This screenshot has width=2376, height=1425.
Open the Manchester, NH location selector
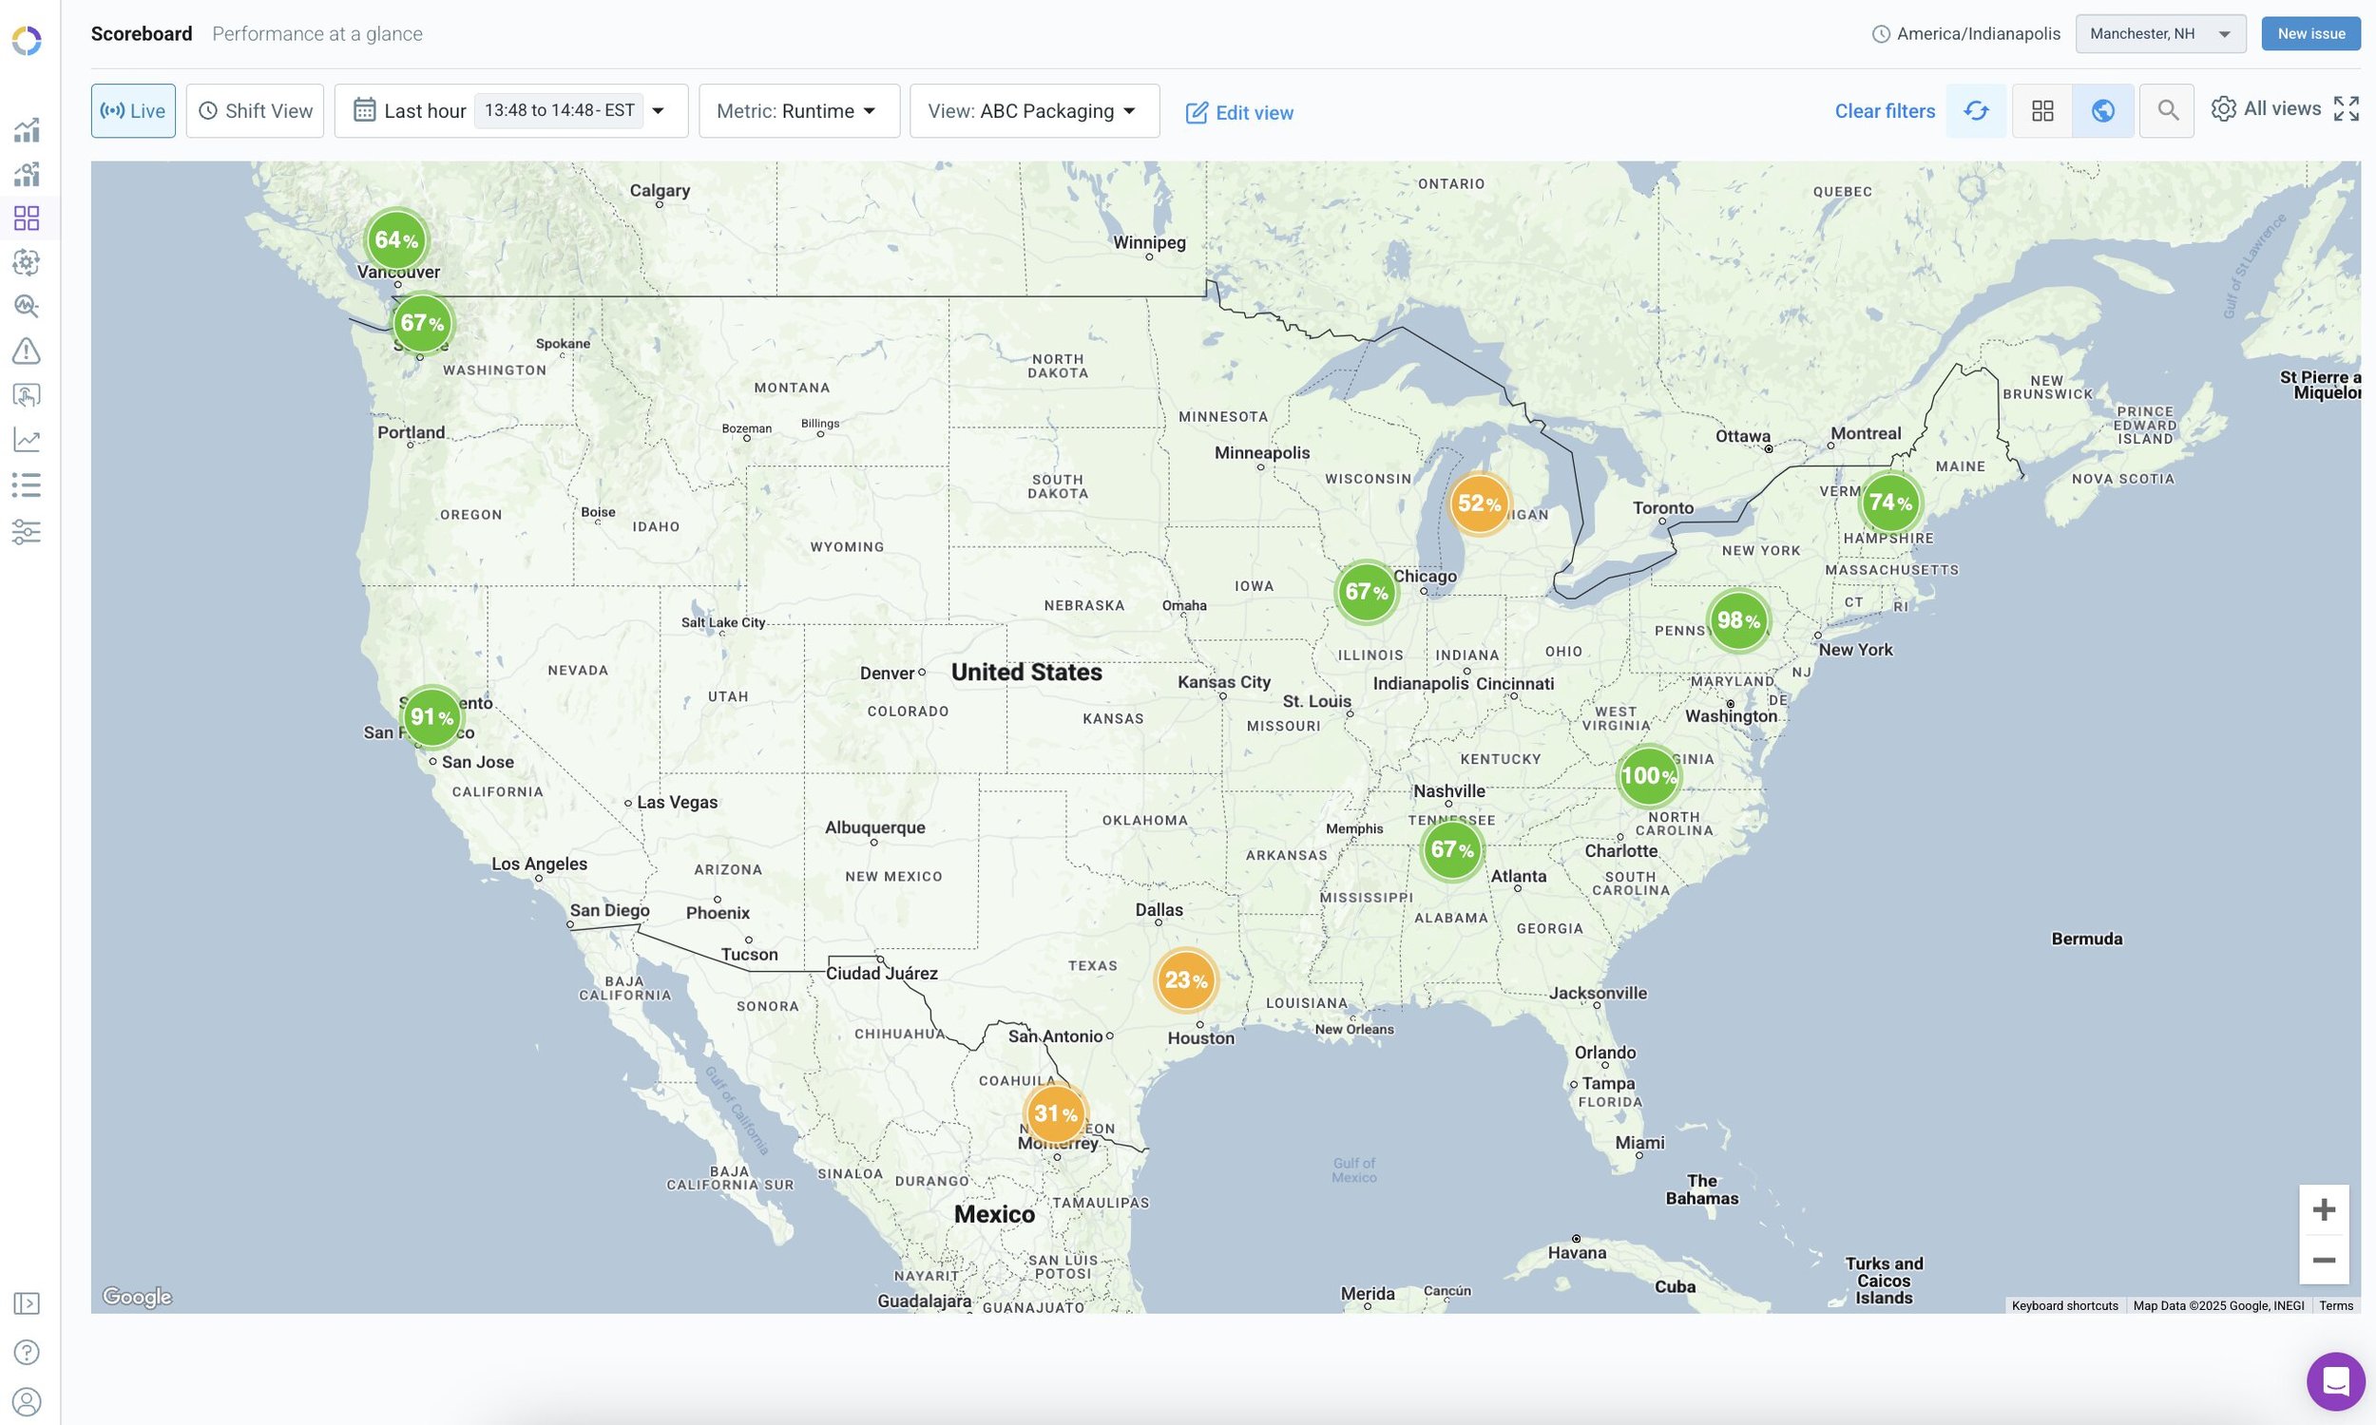click(2159, 33)
